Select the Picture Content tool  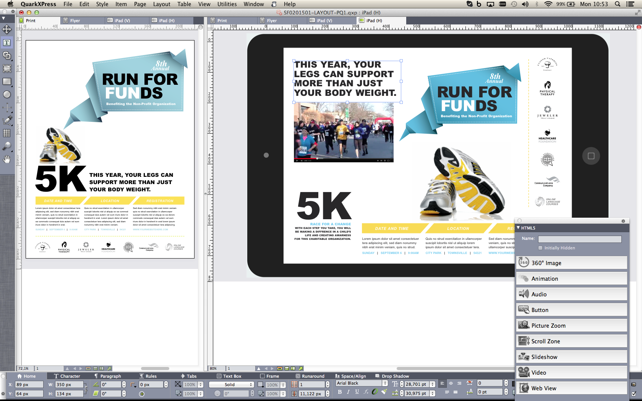coord(6,69)
